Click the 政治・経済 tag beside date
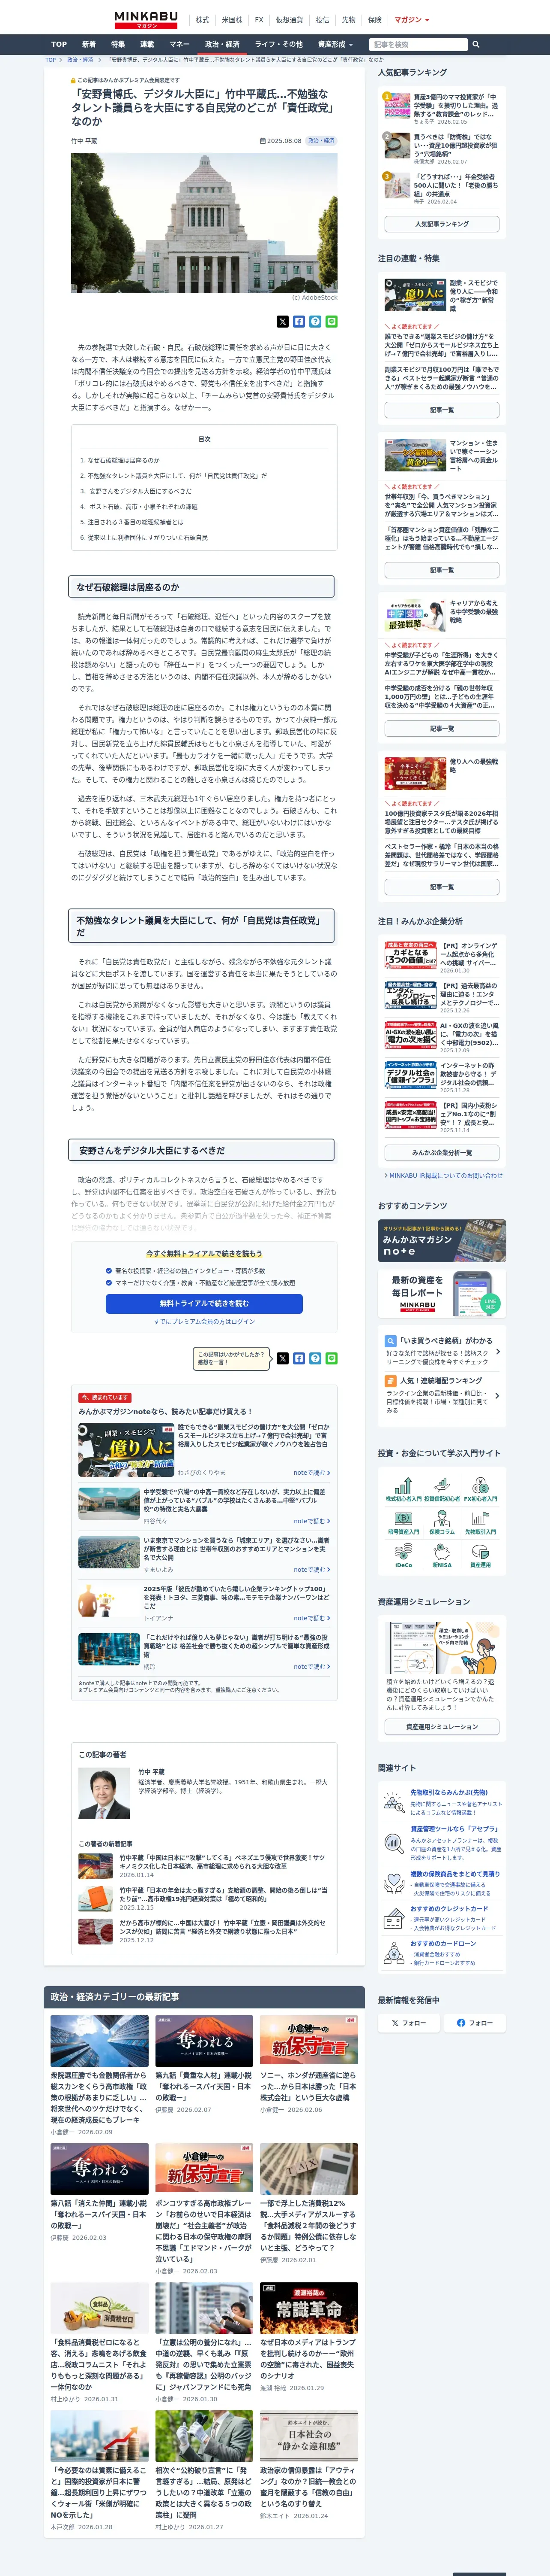The image size is (550, 2576). (x=321, y=141)
